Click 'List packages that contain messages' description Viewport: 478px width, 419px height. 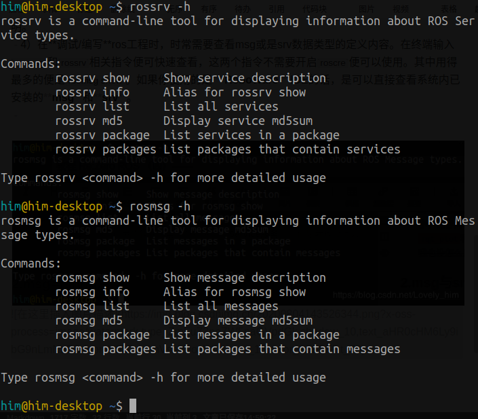click(282, 349)
